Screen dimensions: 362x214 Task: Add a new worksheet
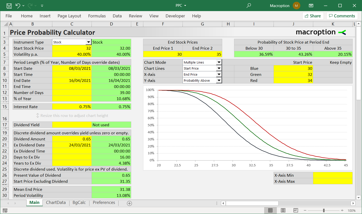point(129,203)
